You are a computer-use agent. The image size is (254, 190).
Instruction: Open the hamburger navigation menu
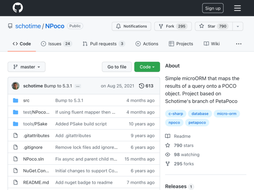click(x=237, y=8)
